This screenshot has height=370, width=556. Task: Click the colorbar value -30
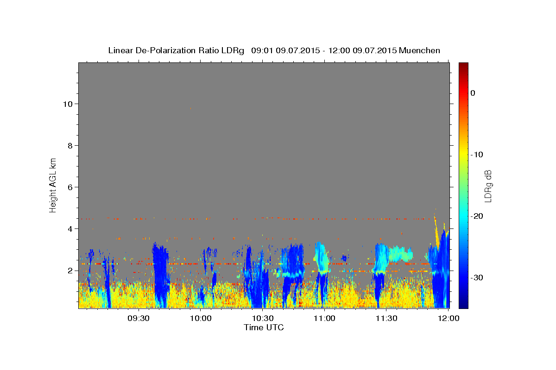click(478, 277)
